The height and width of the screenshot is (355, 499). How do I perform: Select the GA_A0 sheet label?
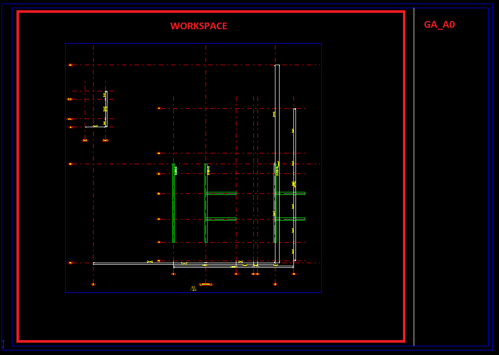pos(439,25)
